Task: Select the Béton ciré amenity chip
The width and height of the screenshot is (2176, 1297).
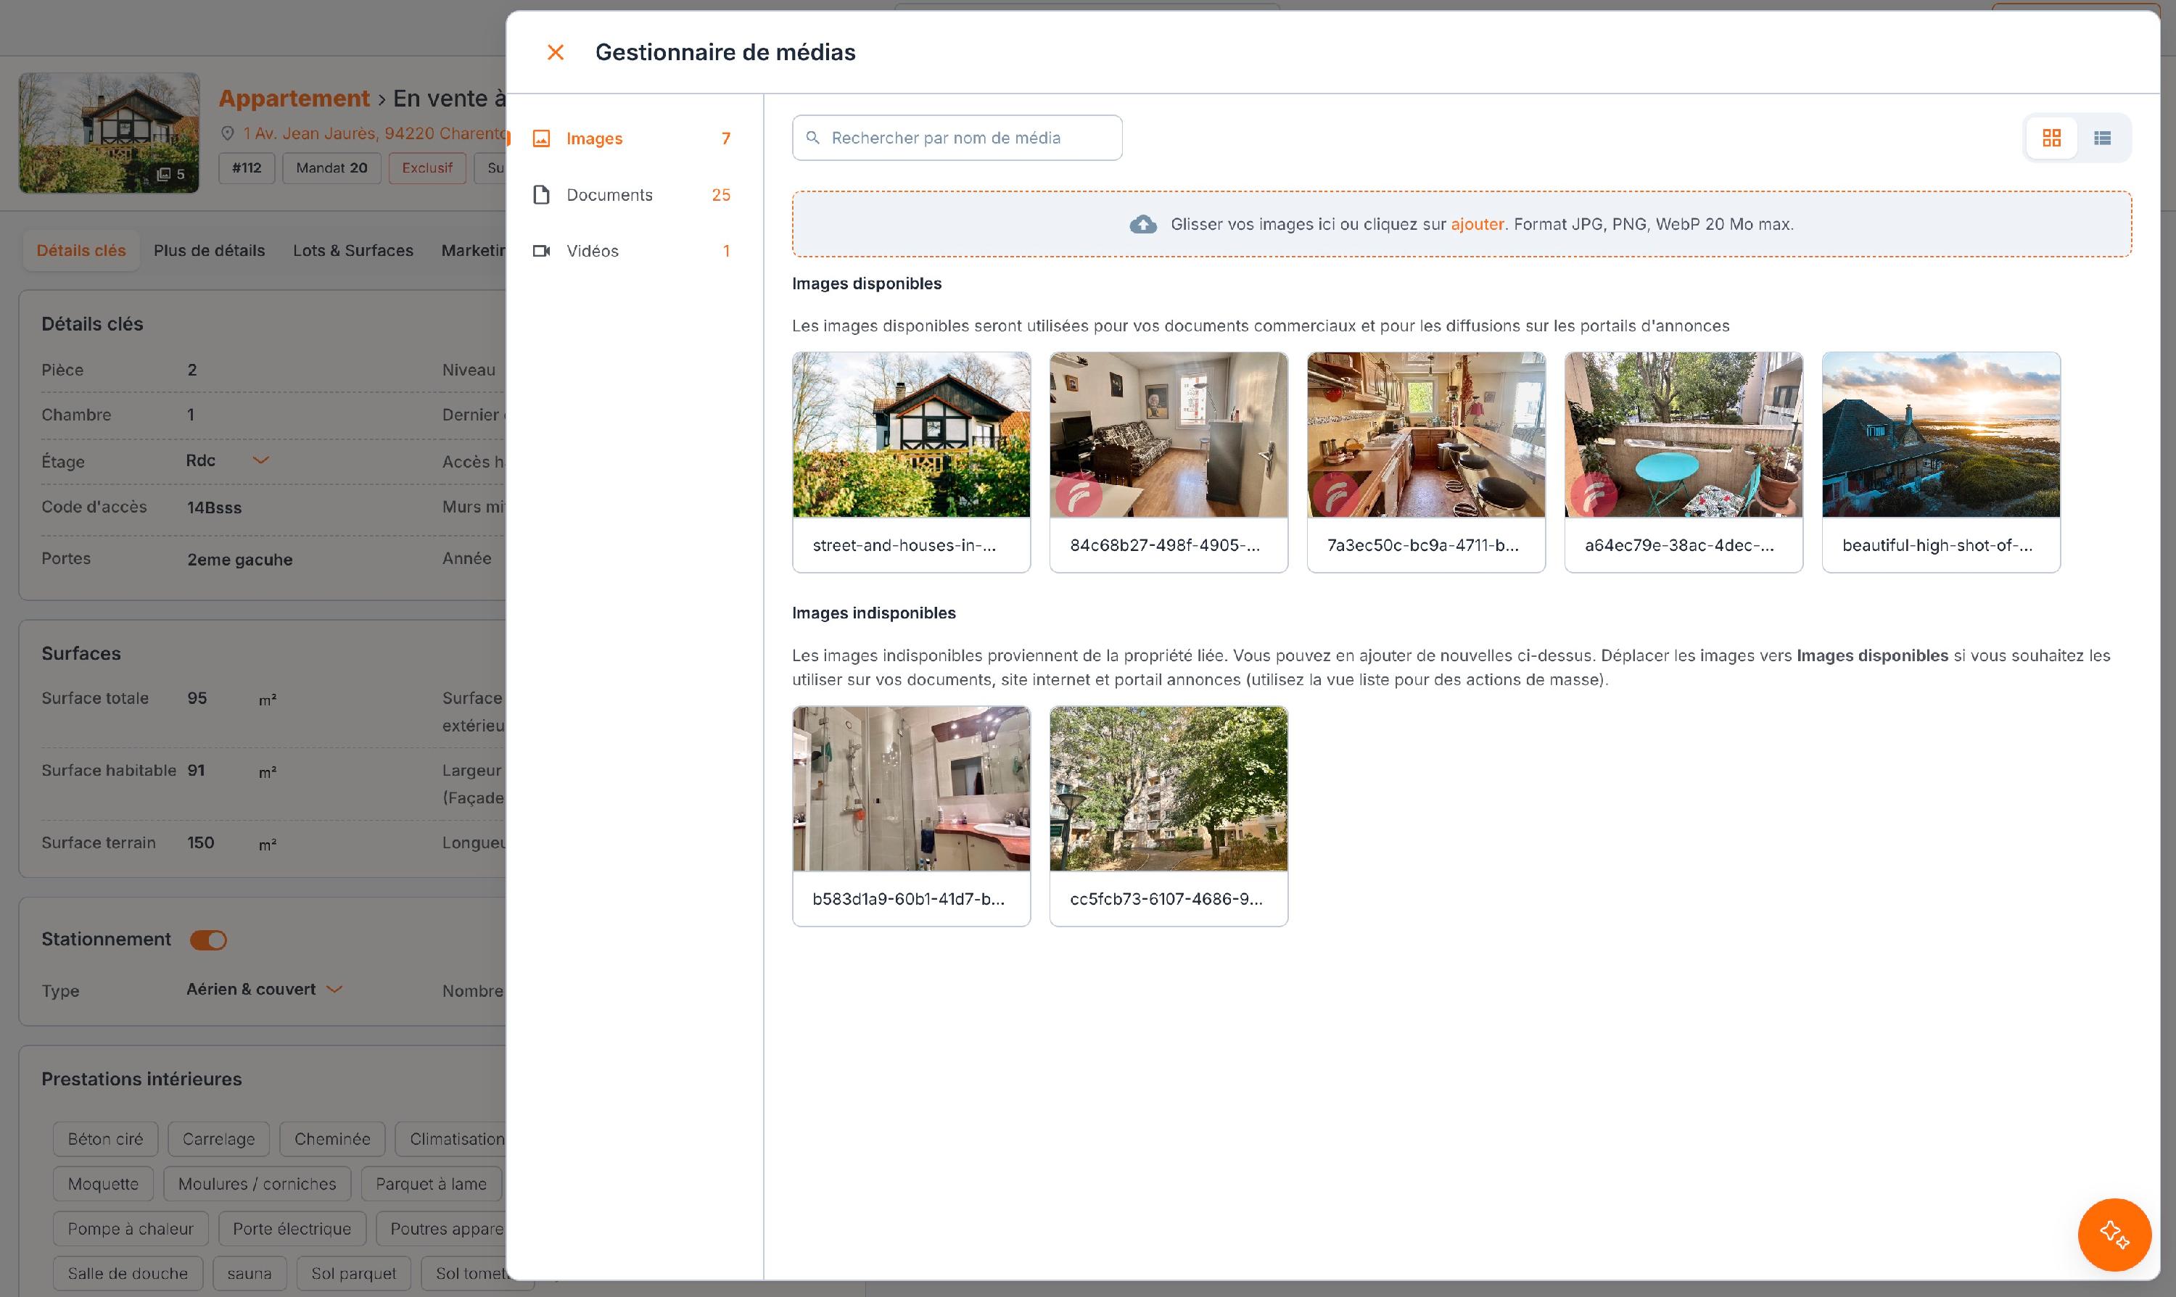Action: click(x=105, y=1139)
